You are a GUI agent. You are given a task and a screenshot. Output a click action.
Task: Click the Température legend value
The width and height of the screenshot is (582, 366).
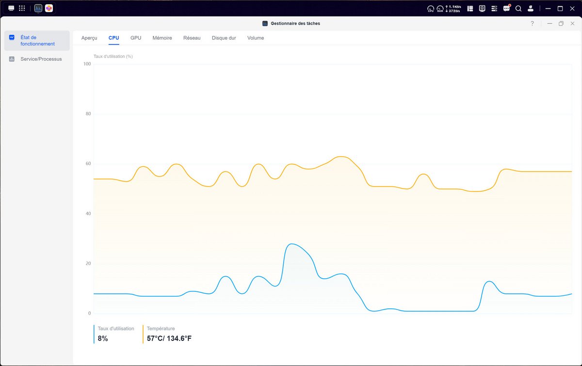tap(169, 338)
